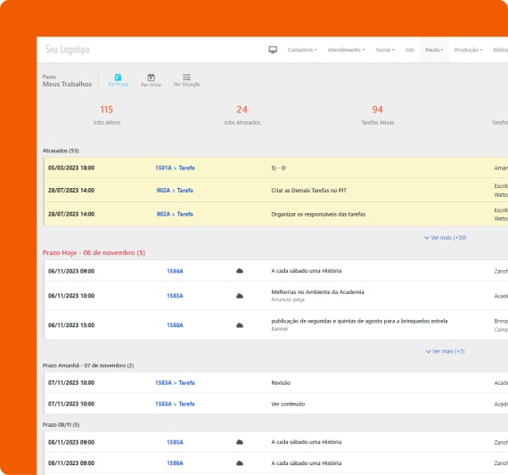
Task: Click the '5) - O' task description
Action: pyautogui.click(x=278, y=168)
